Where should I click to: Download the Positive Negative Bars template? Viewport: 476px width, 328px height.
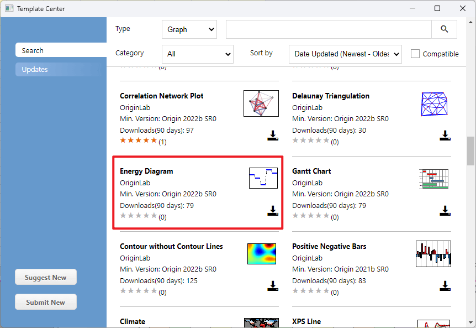pos(445,286)
